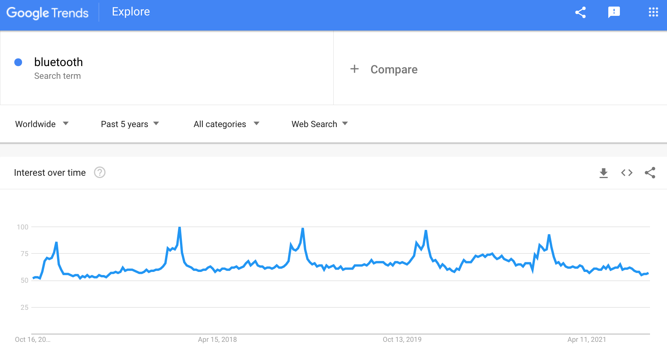This screenshot has height=360, width=667.
Task: Click the help icon beside Interest over time
Action: (x=100, y=172)
